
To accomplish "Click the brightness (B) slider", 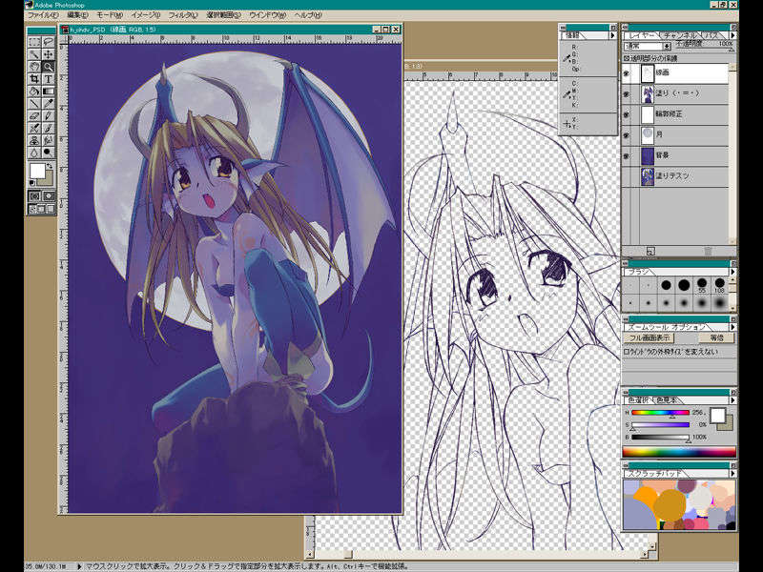I will [660, 438].
